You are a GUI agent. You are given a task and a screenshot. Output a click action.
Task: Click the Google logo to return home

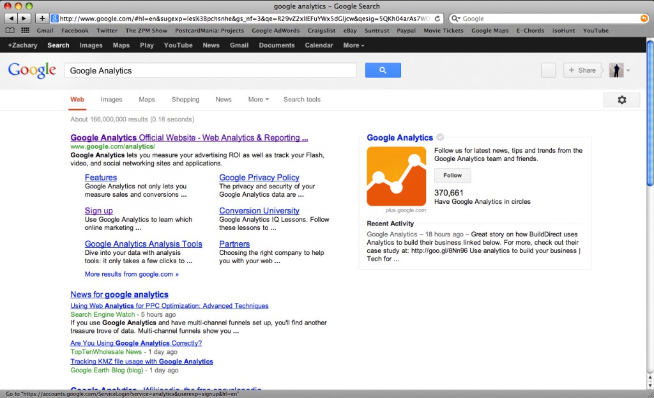click(31, 70)
